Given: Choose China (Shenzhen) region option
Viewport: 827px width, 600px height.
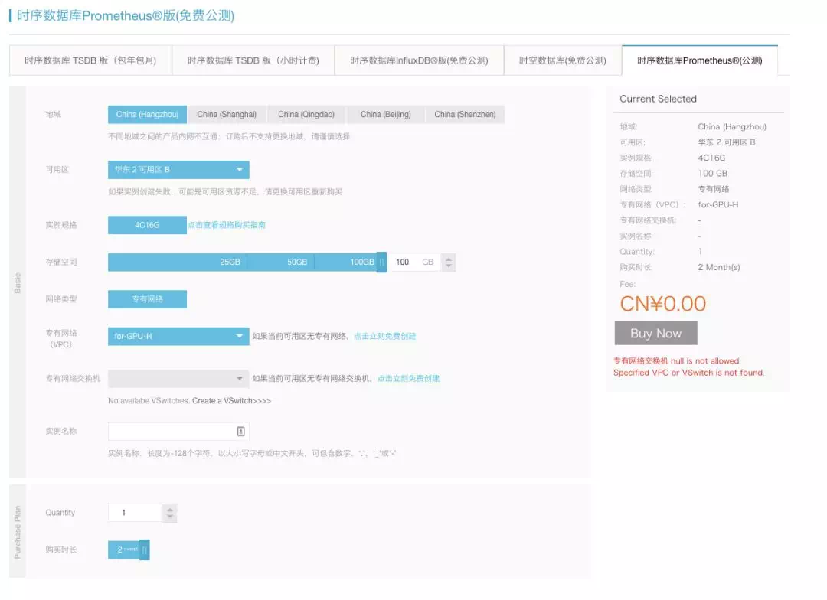Looking at the screenshot, I should [x=466, y=114].
